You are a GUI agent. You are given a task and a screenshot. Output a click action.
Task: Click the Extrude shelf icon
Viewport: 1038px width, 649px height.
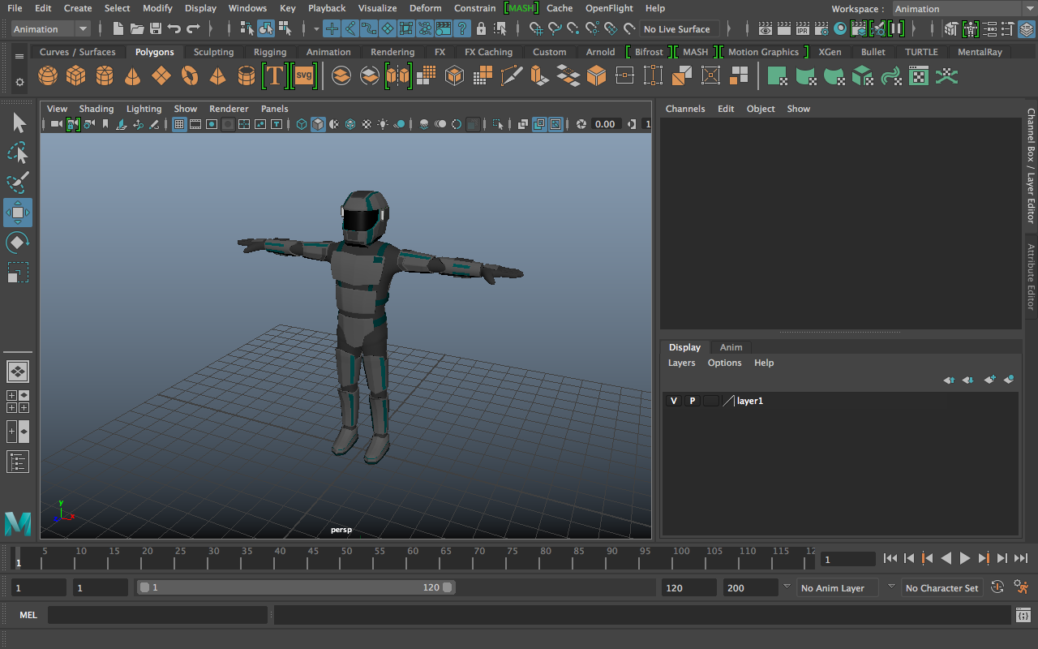539,76
